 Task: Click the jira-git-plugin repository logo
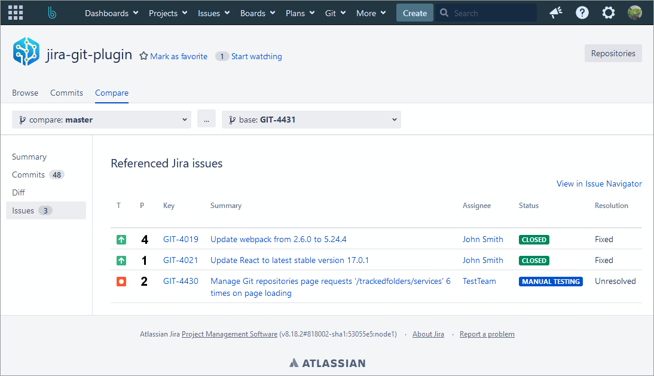(26, 51)
